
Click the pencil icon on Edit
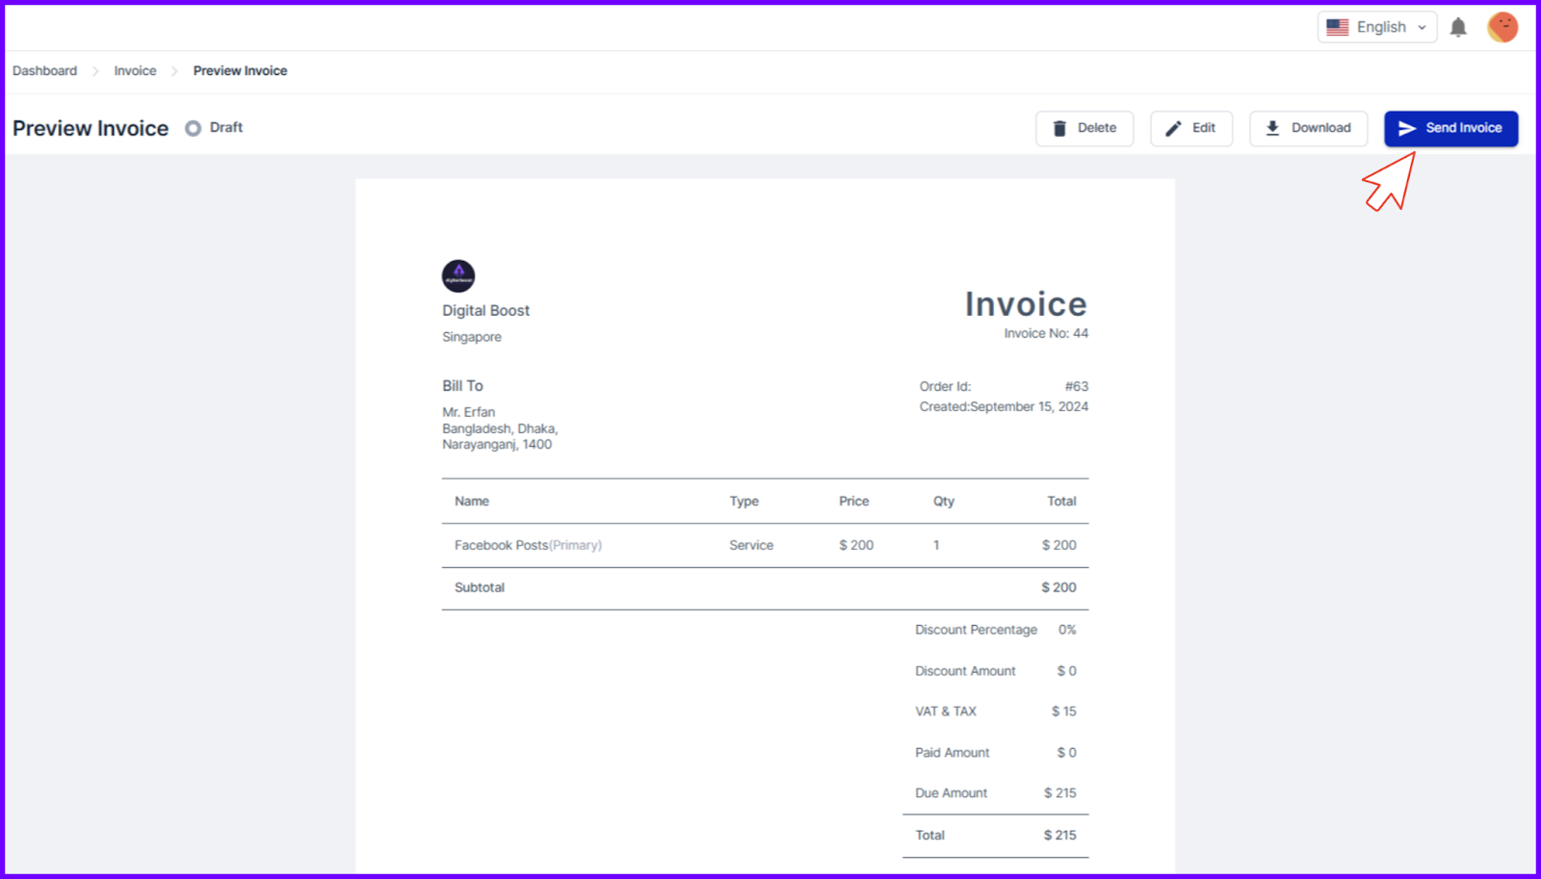click(1173, 128)
